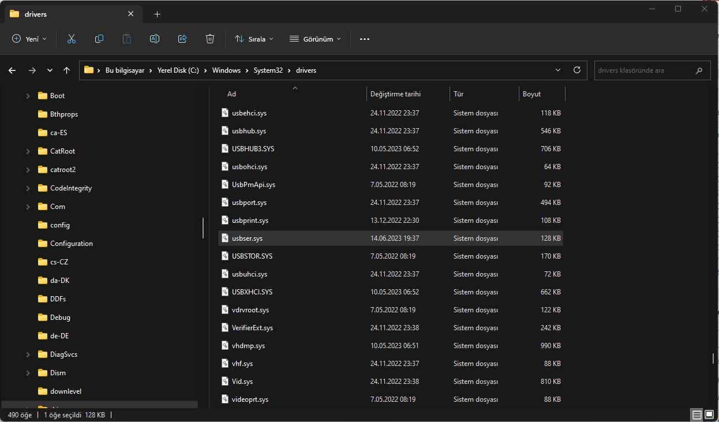The image size is (719, 422).
Task: Navigate back with the left arrow
Action: click(x=12, y=70)
